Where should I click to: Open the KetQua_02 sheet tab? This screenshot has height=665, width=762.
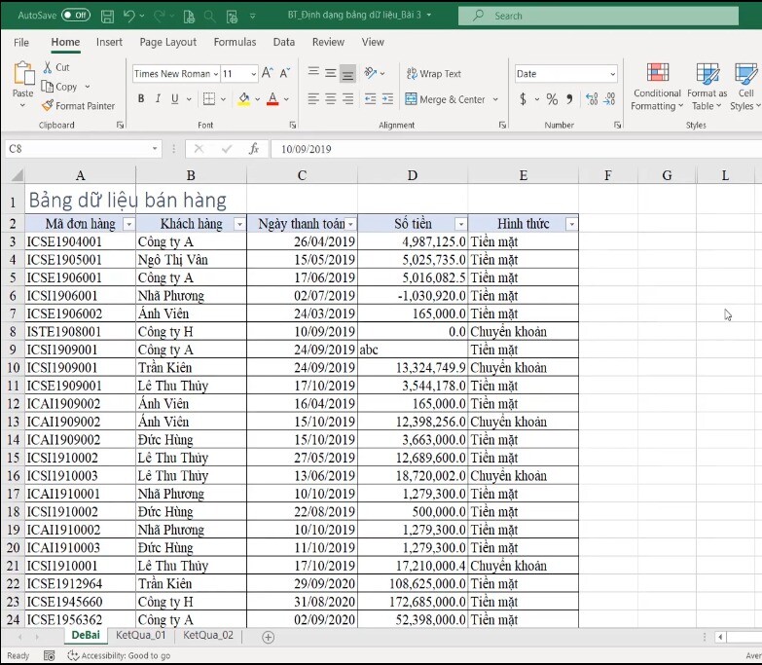[208, 636]
